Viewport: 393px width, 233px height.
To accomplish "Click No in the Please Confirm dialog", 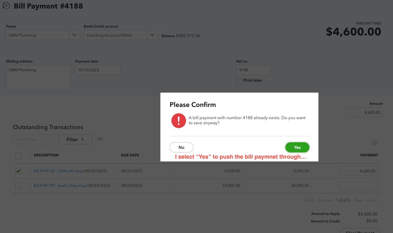I will (x=181, y=147).
